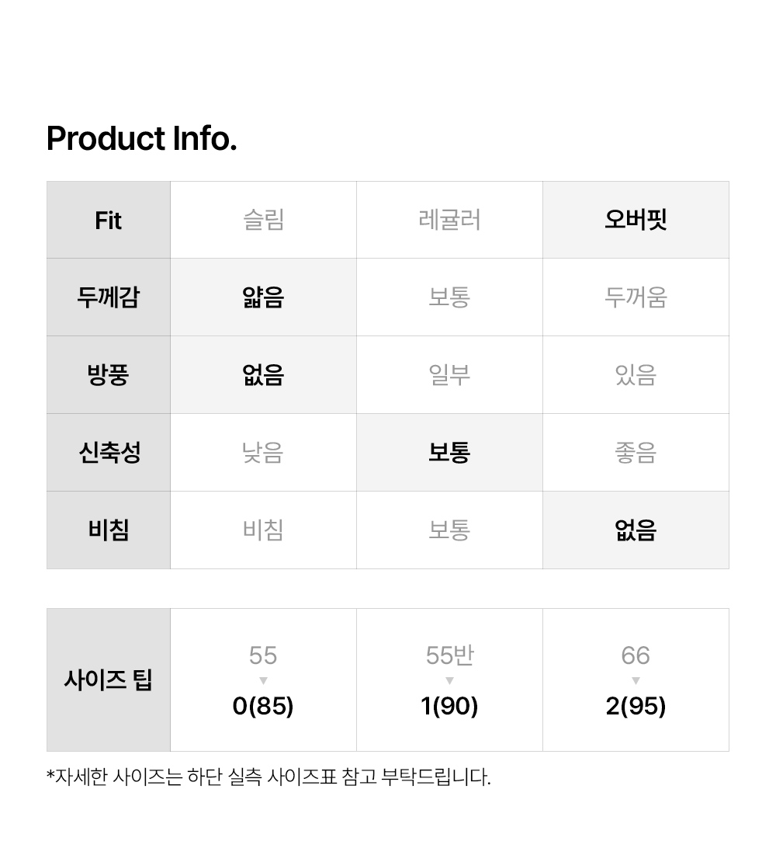Click the size chart footnote text
This screenshot has height=862, width=776.
pos(268,777)
